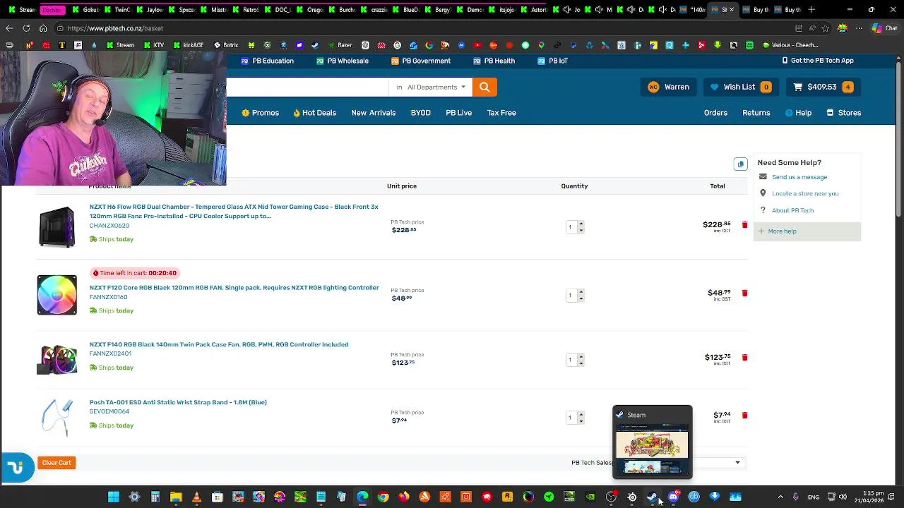Go to New Arrivals
Image resolution: width=904 pixels, height=508 pixels.
(373, 113)
